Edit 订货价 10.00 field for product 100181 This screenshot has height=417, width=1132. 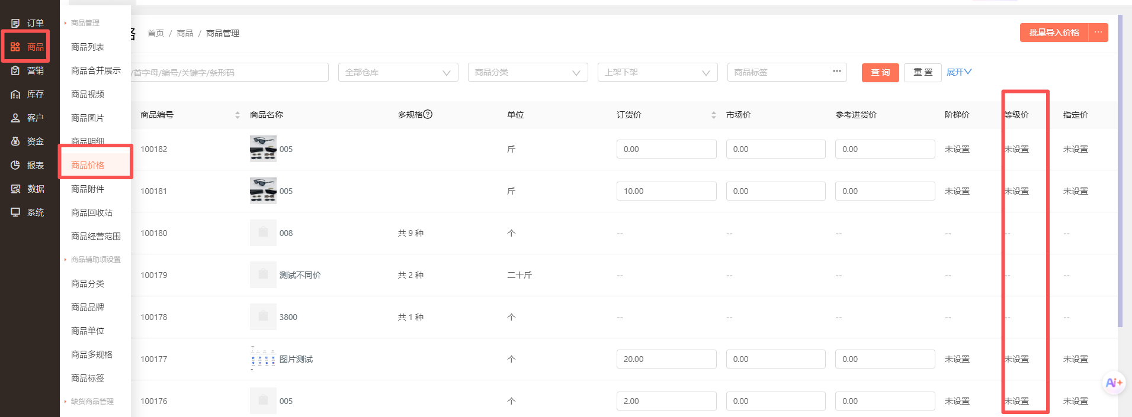click(x=666, y=191)
